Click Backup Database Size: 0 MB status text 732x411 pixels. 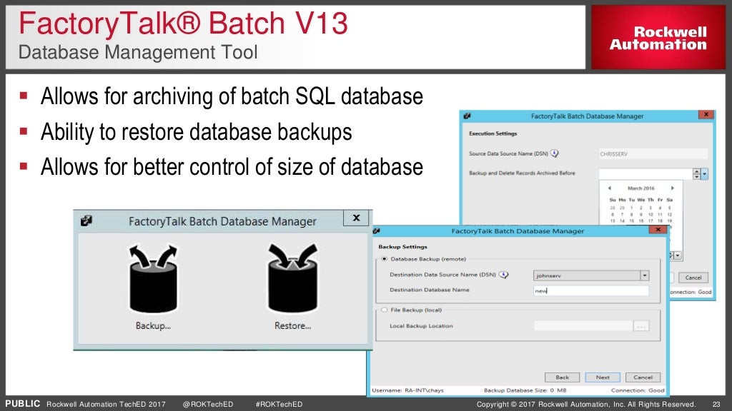pos(525,390)
